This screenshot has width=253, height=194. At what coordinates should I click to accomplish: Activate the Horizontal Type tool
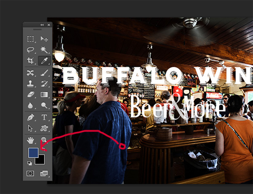44,117
